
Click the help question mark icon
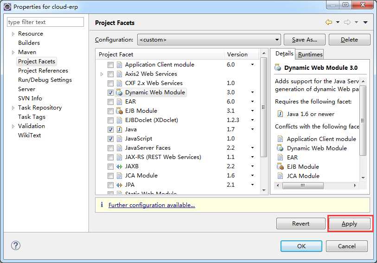click(x=15, y=246)
